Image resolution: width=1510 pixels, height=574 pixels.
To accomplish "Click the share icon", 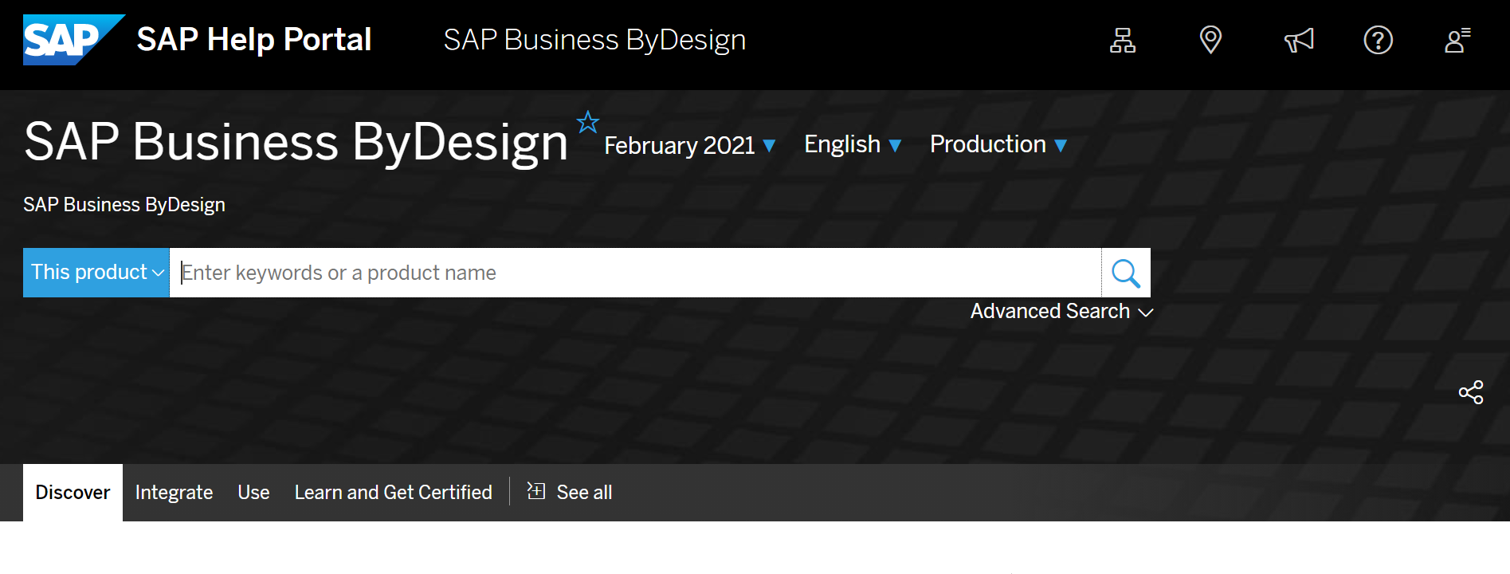I will point(1470,392).
